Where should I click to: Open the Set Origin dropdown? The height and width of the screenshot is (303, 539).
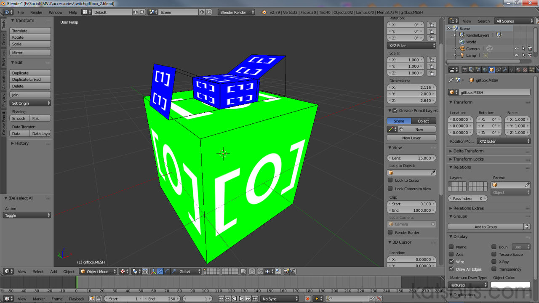(x=30, y=103)
